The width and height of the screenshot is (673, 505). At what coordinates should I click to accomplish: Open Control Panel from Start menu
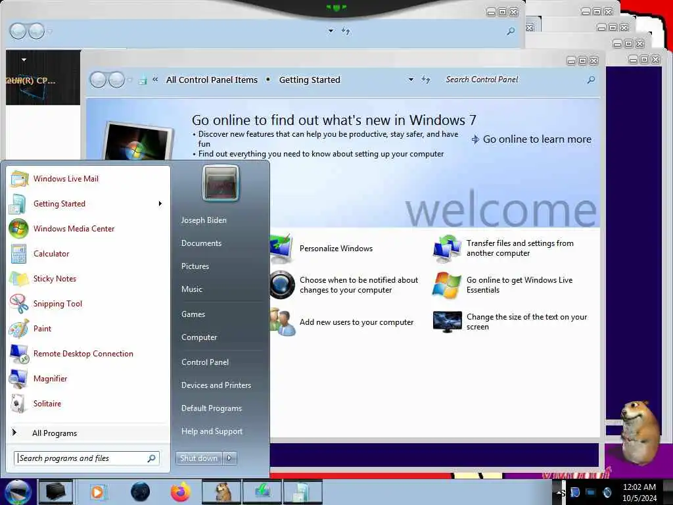tap(205, 362)
